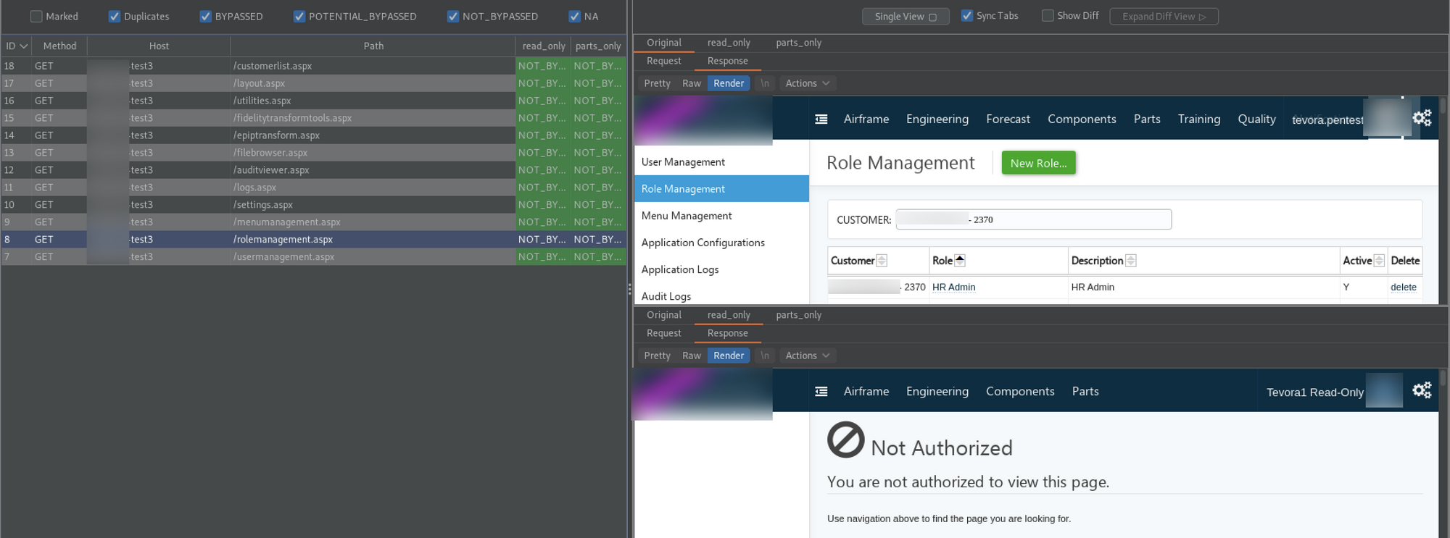Click the hamburger menu icon beside Airframe in upper render

(821, 119)
